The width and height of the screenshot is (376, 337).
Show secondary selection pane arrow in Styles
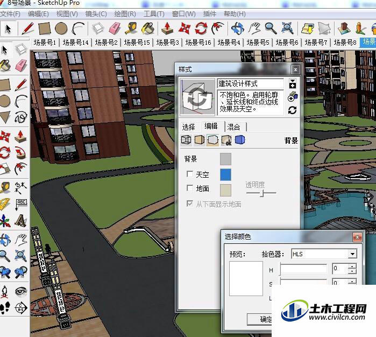click(x=292, y=83)
